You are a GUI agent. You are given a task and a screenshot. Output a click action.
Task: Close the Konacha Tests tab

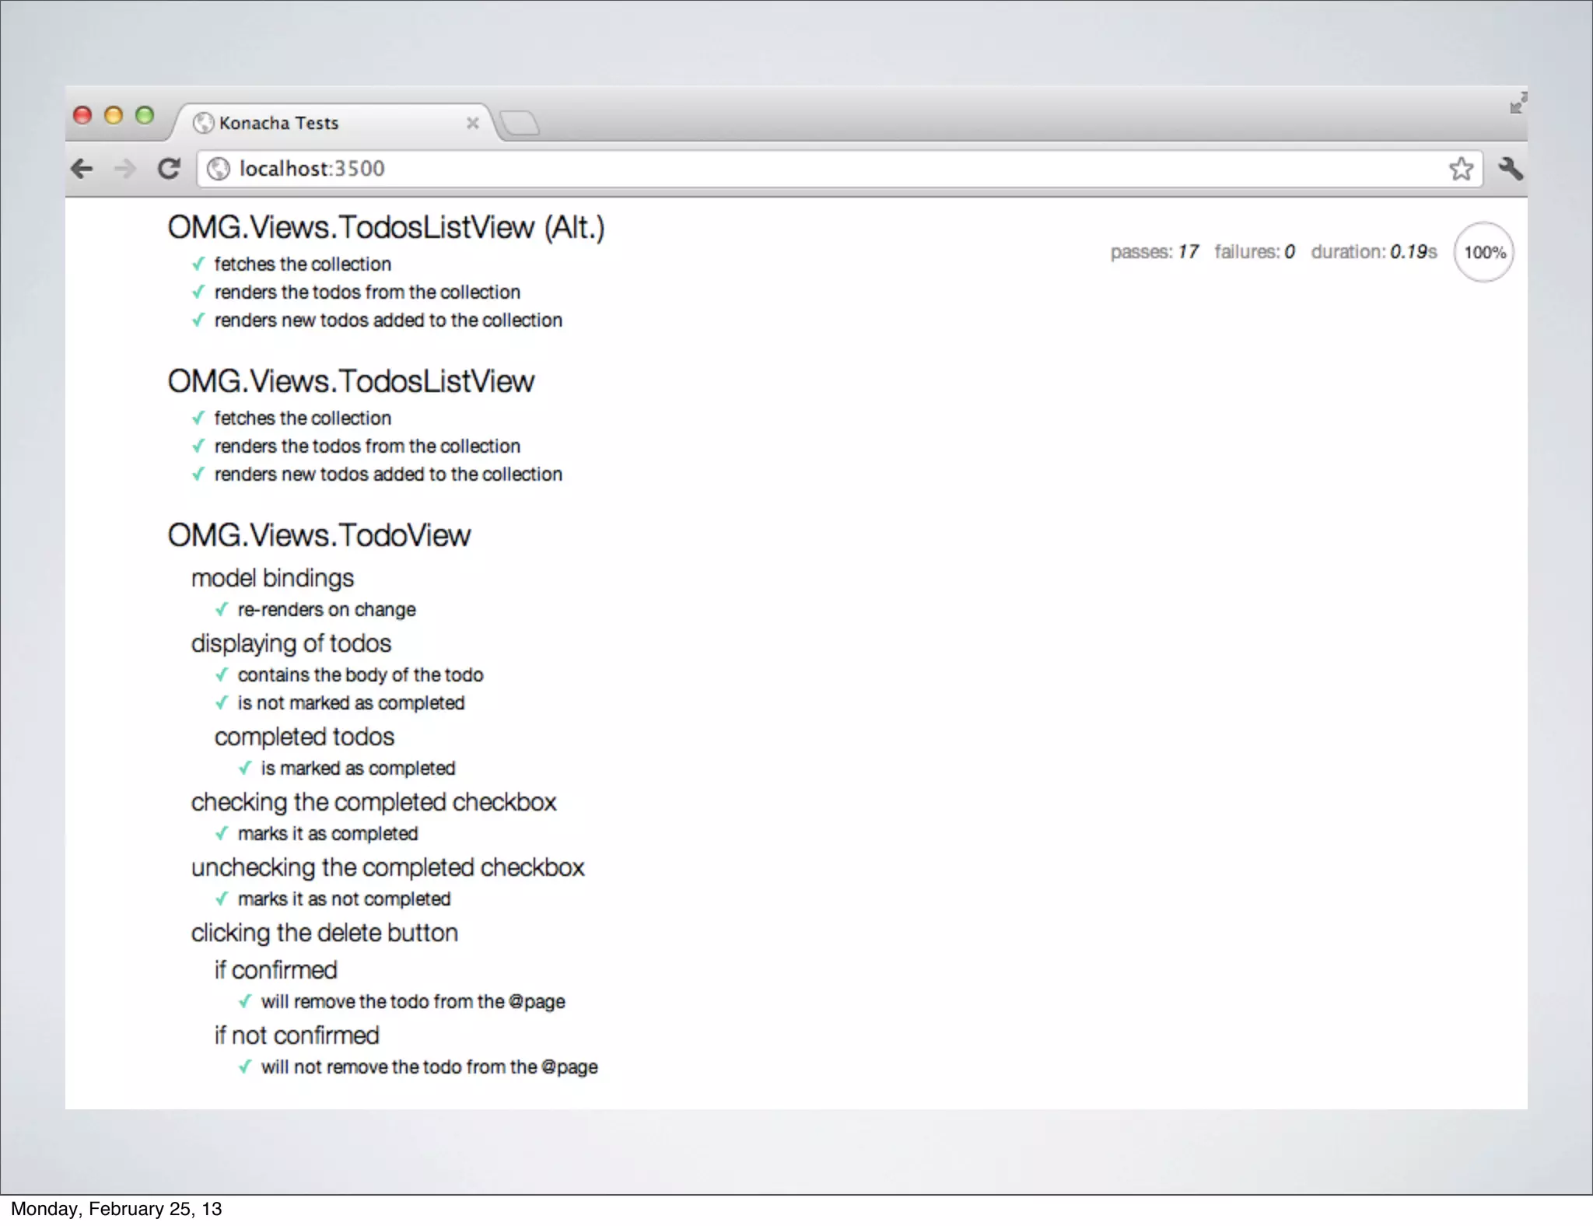472,123
